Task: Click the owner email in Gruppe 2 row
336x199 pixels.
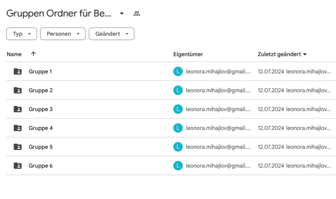Action: (x=218, y=91)
